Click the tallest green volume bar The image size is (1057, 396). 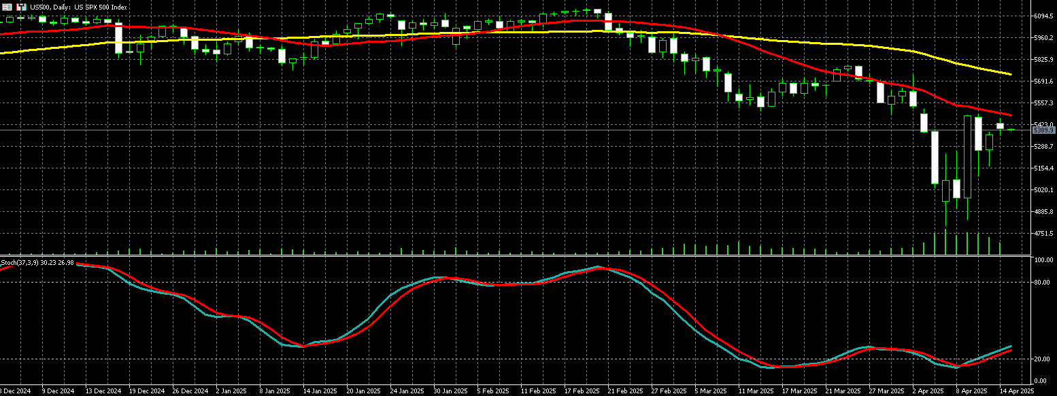tap(945, 242)
